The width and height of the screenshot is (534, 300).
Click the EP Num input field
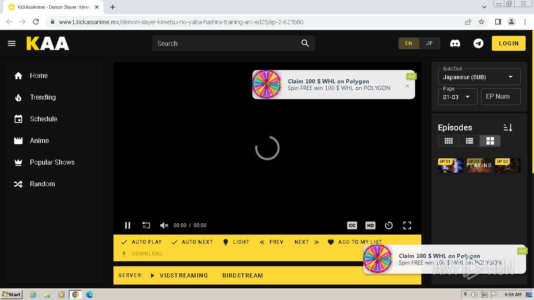point(501,97)
